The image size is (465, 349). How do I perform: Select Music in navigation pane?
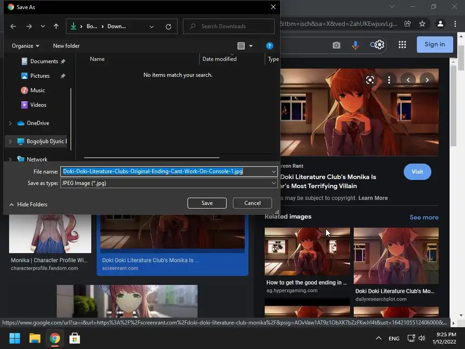(37, 90)
